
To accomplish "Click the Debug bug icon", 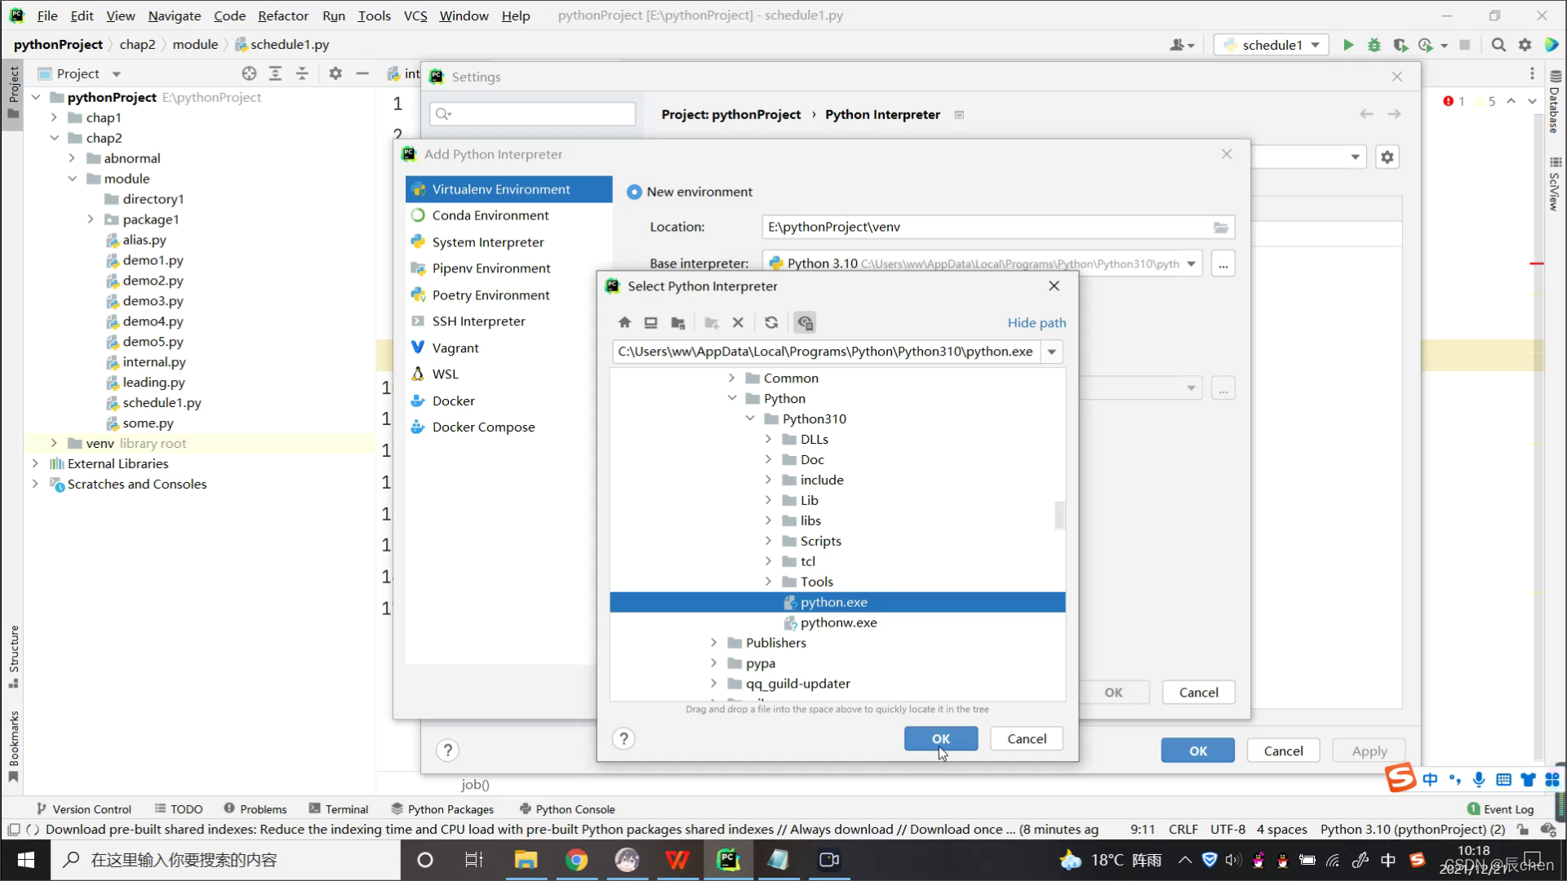I will click(1374, 45).
